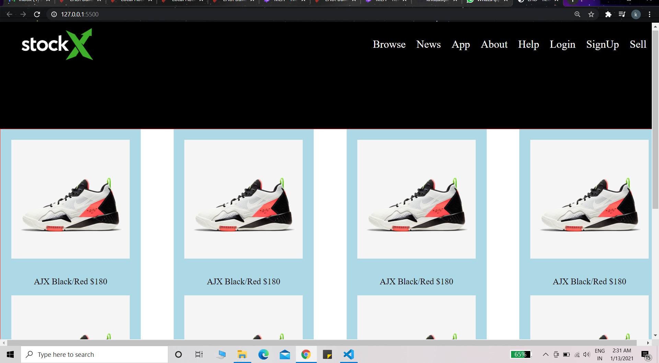
Task: Click the horizontal scrollbar thumb
Action: (322, 343)
